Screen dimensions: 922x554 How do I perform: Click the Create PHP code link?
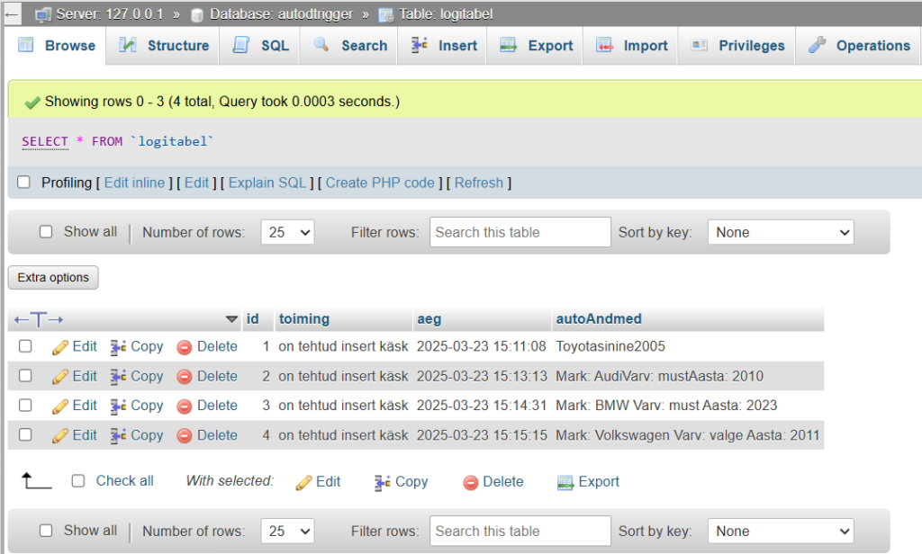(380, 183)
